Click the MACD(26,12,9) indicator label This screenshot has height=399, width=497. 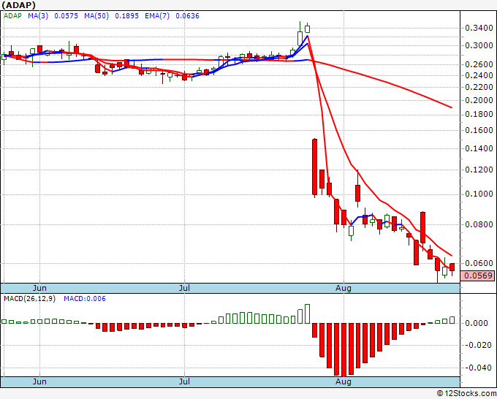point(29,299)
